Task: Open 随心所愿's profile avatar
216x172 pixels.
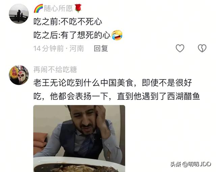Action: 19,14
